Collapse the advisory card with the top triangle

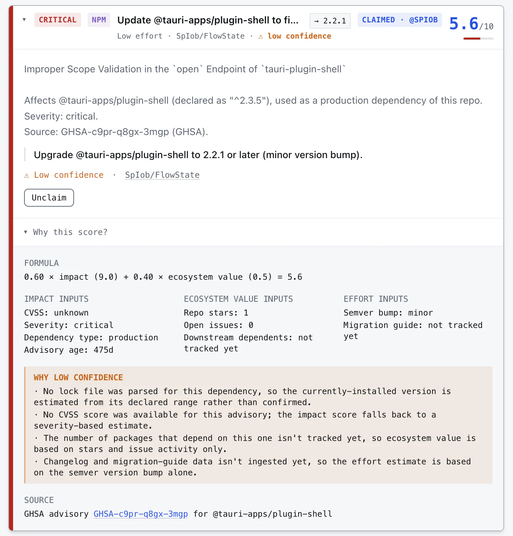pyautogui.click(x=24, y=20)
